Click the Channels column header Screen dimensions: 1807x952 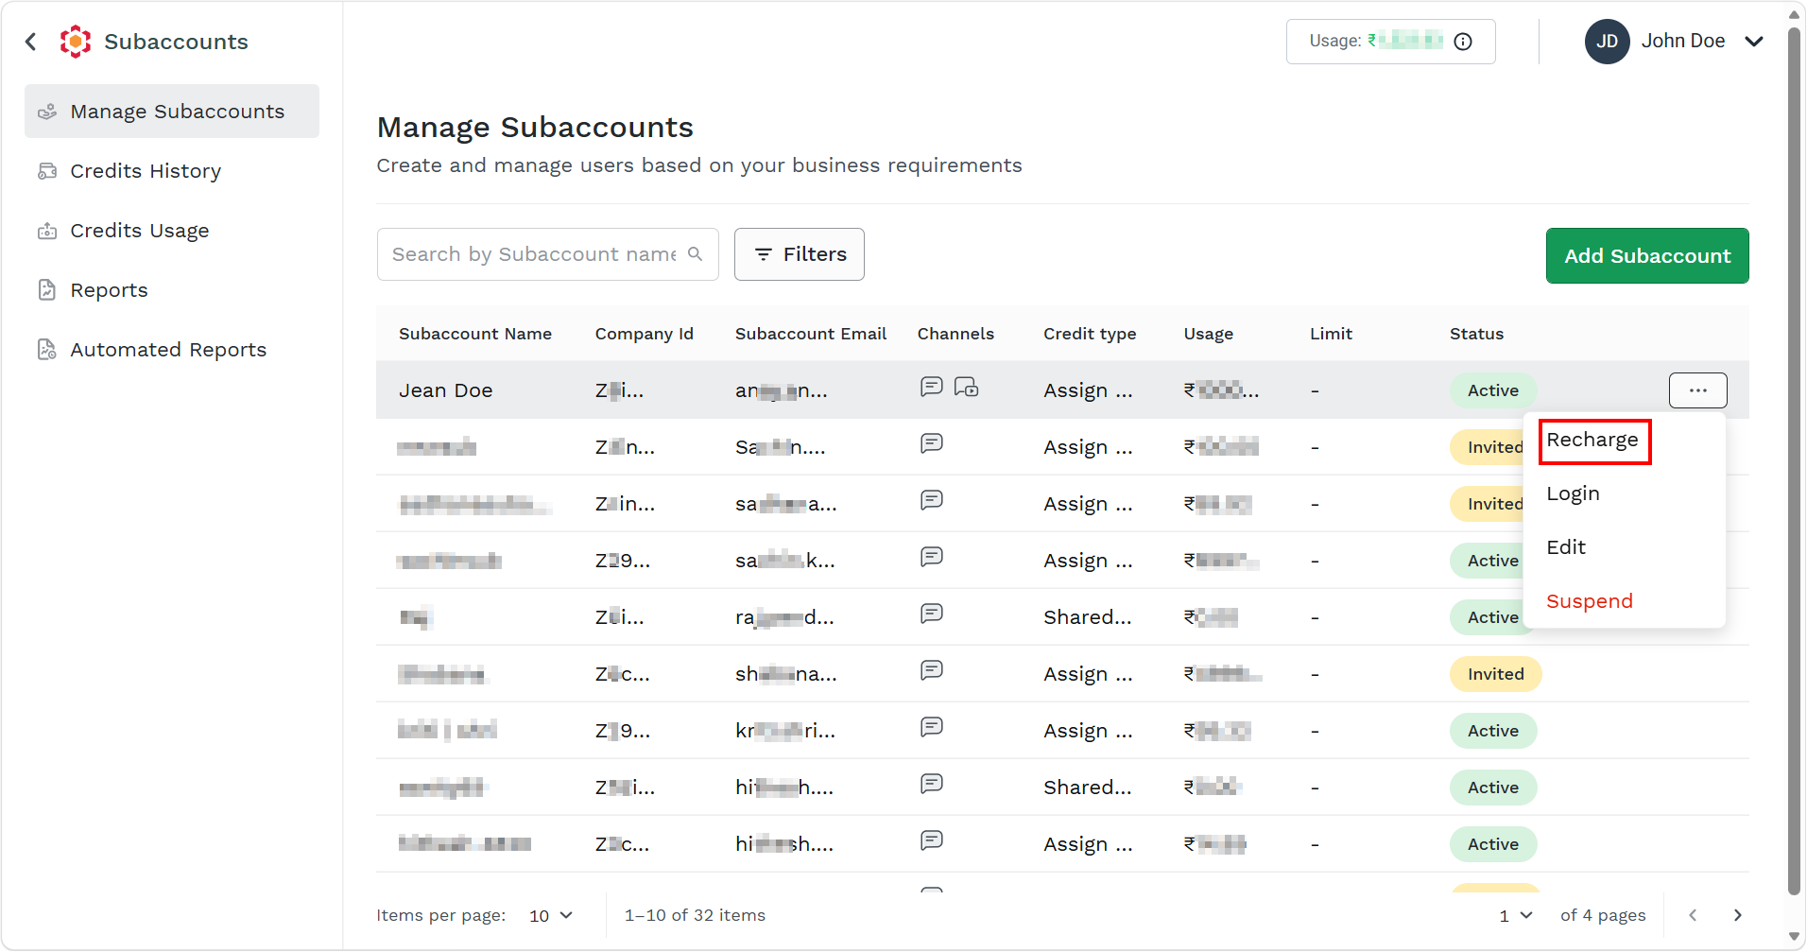point(955,334)
